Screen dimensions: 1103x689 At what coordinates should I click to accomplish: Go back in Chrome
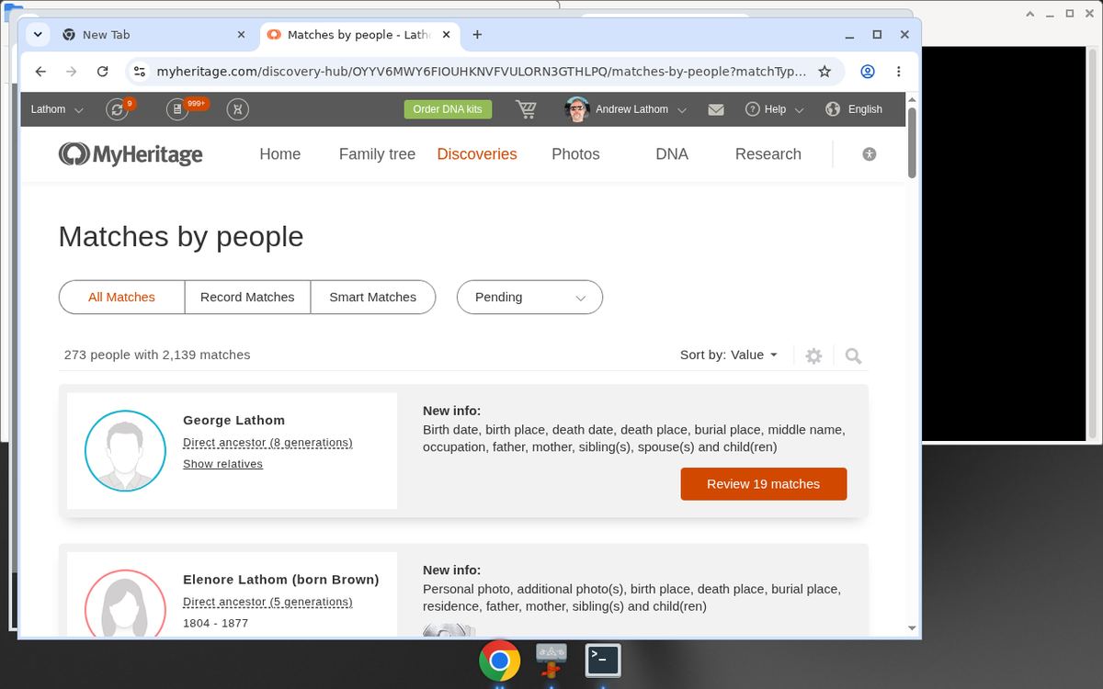(40, 71)
